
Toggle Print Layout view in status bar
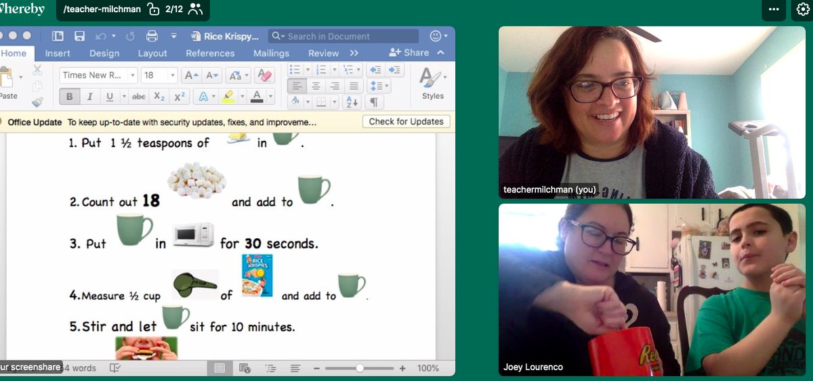(220, 368)
